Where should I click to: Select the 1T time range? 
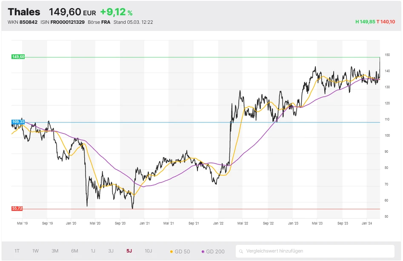click(17, 251)
